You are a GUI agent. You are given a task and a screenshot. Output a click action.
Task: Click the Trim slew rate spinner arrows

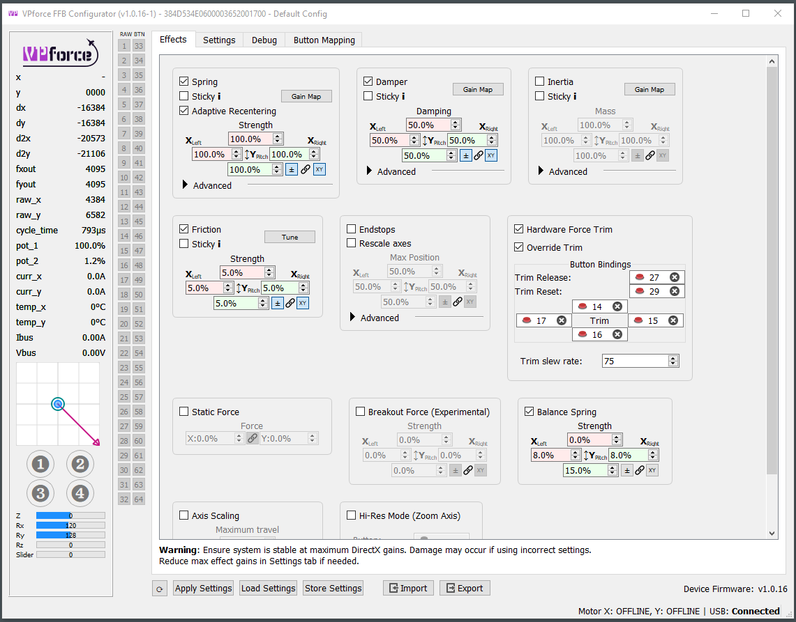click(673, 361)
